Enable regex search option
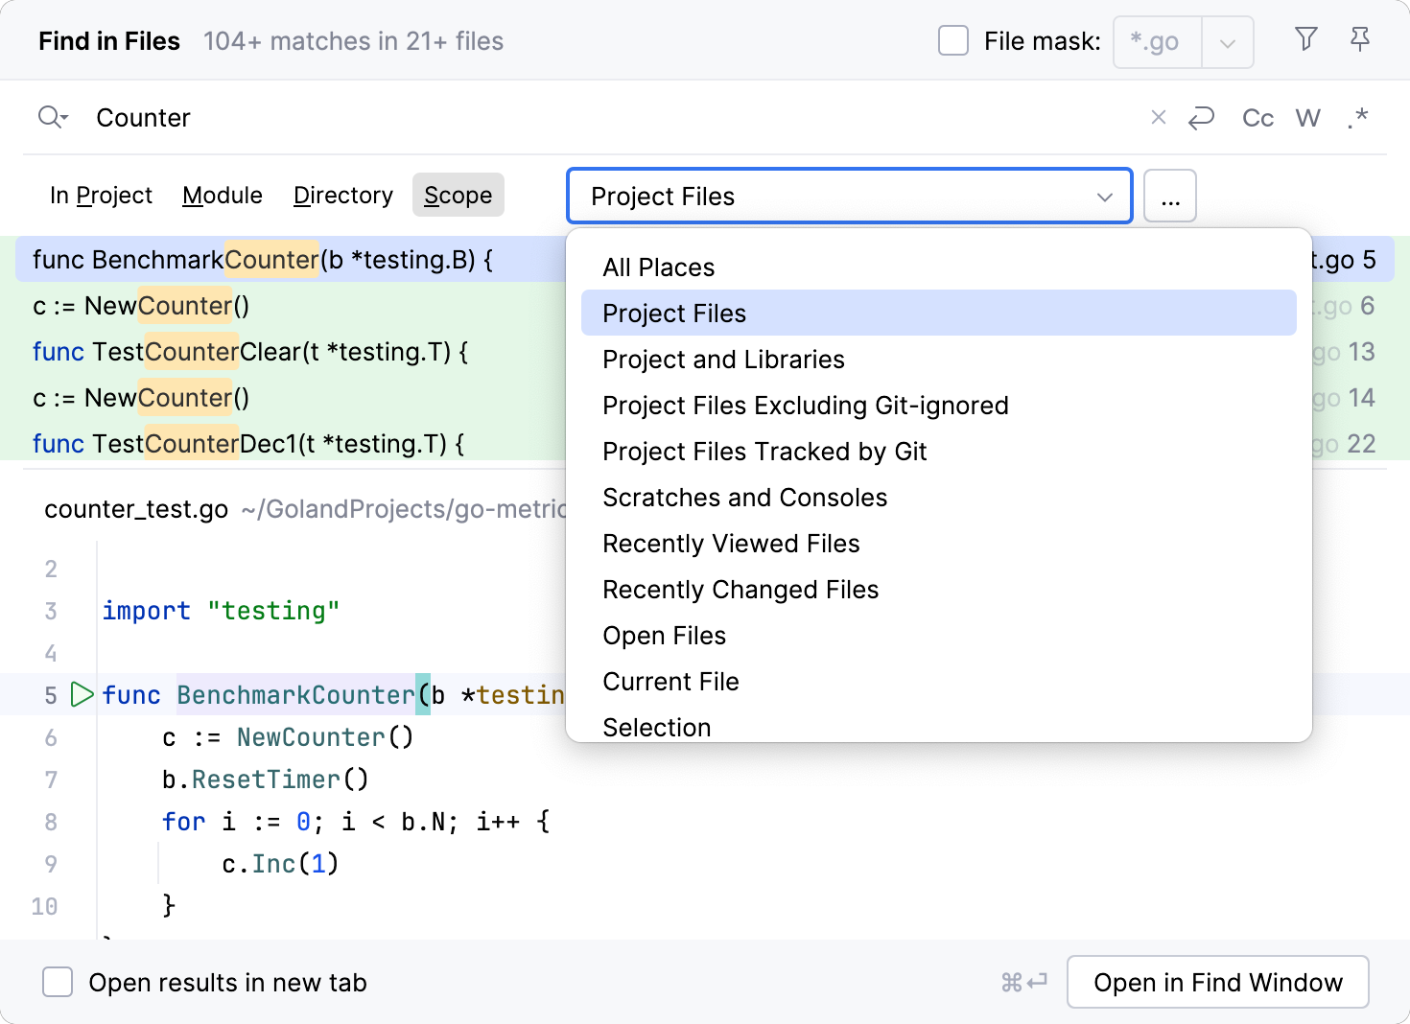The height and width of the screenshot is (1024, 1410). [x=1357, y=118]
